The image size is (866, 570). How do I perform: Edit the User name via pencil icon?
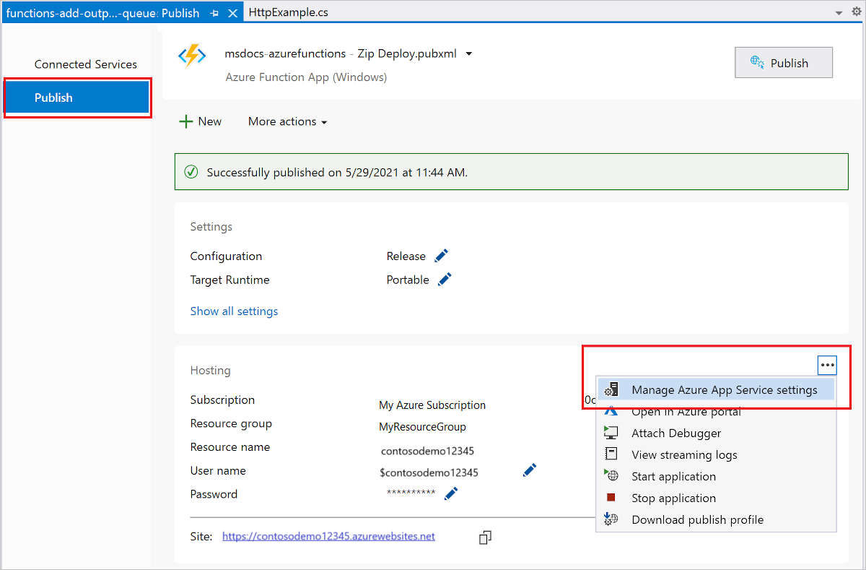click(x=529, y=470)
